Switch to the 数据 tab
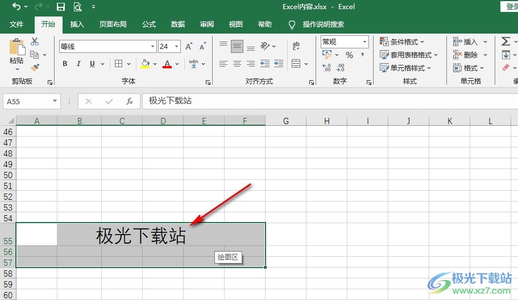This screenshot has height=300, width=518. tap(178, 24)
